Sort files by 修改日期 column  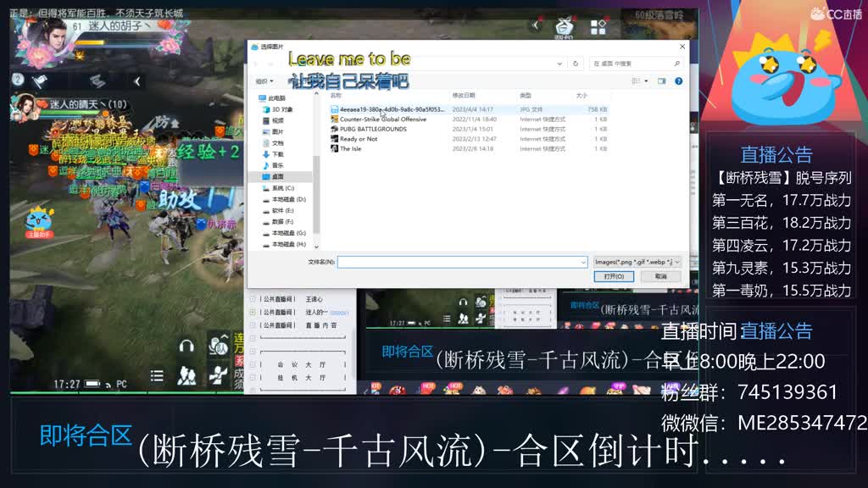click(464, 96)
